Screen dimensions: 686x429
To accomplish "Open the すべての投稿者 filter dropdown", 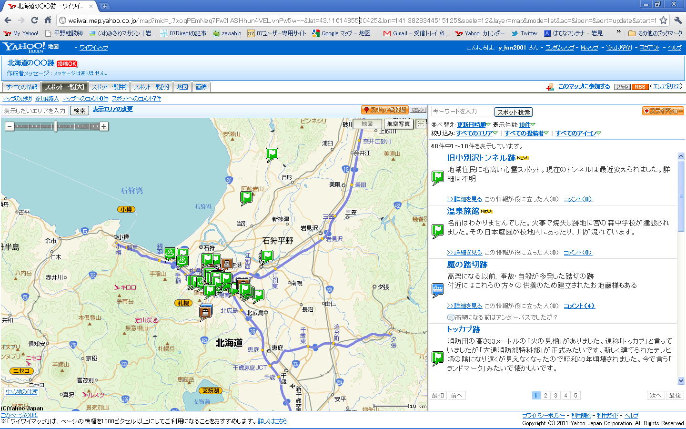I will pyautogui.click(x=526, y=133).
